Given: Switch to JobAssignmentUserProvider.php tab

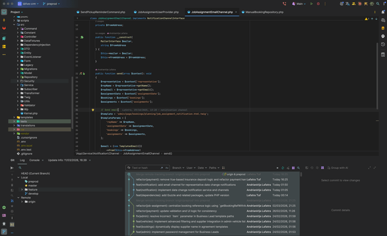Looking at the screenshot, I should pos(156,12).
